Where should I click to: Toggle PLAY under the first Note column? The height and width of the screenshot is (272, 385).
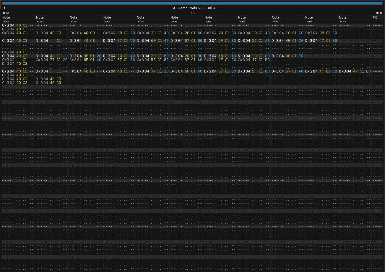coord(6,22)
